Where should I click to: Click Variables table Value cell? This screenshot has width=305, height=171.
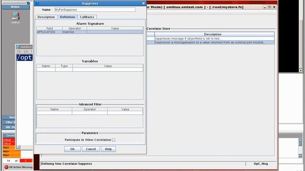[x=108, y=70]
